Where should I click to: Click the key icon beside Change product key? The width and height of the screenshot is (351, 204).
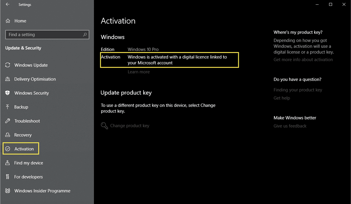[104, 126]
